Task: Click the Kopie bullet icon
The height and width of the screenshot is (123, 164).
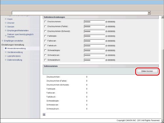Action: 6,19
